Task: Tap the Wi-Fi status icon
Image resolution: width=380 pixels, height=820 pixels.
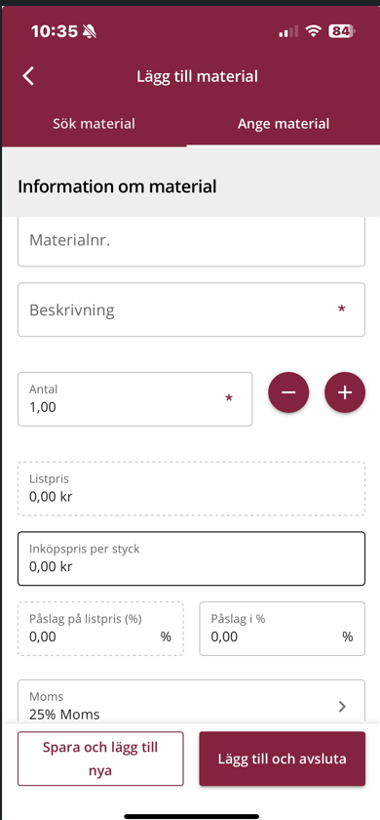Action: coord(313,31)
